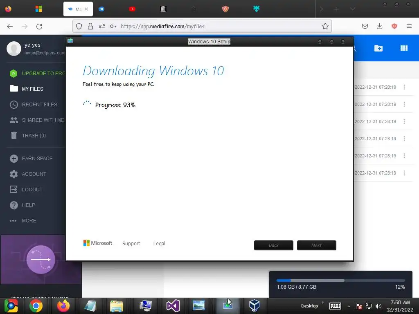Switch MediaFire to grid view
Screen dimensions: 419x314
(404, 48)
